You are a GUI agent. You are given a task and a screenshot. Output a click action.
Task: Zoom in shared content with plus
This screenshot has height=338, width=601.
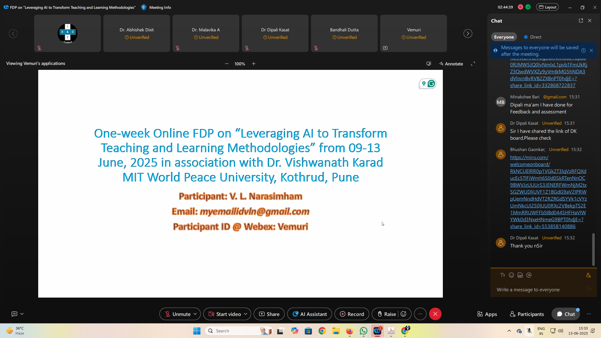pyautogui.click(x=254, y=64)
